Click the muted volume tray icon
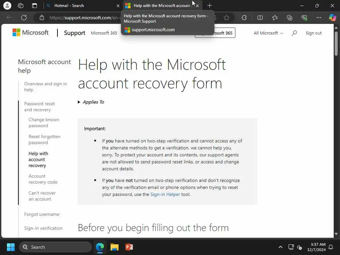The width and height of the screenshot is (340, 255). tap(299, 247)
